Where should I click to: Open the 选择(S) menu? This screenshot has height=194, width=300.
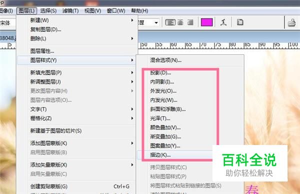(48, 10)
